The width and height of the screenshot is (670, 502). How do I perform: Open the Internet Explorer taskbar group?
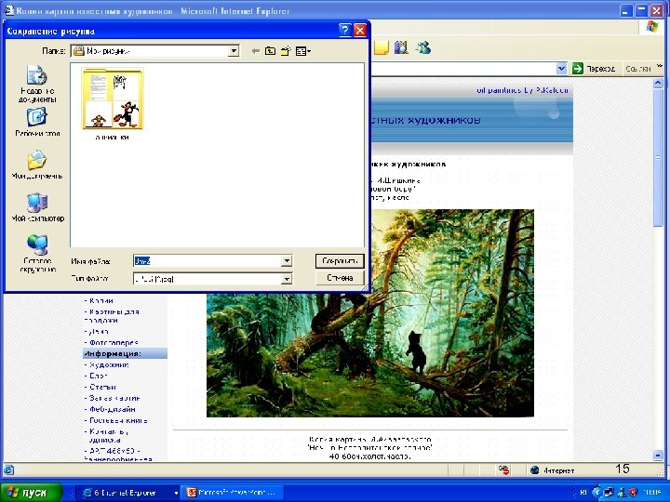tap(130, 493)
